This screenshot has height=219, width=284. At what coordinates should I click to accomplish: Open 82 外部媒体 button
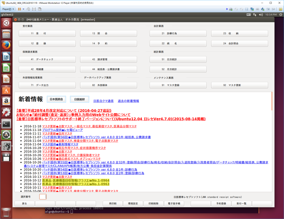click(108, 85)
